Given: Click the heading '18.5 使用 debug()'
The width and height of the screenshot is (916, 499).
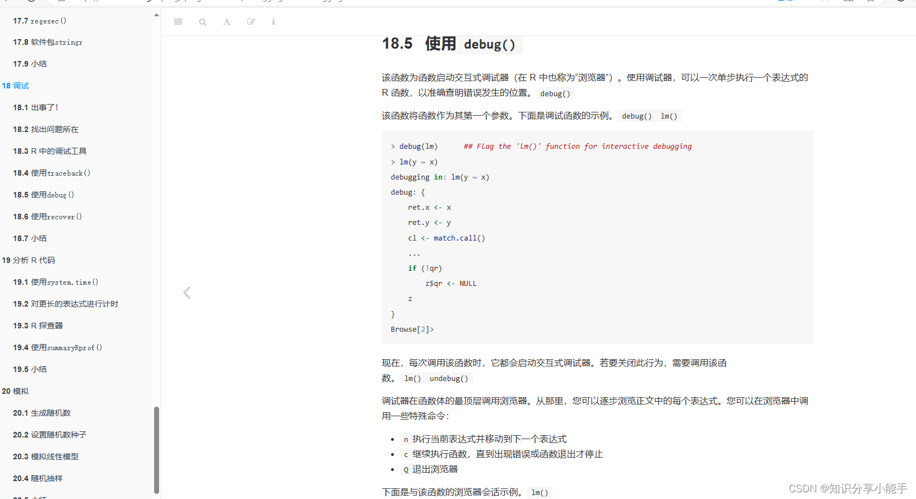Looking at the screenshot, I should tap(452, 44).
